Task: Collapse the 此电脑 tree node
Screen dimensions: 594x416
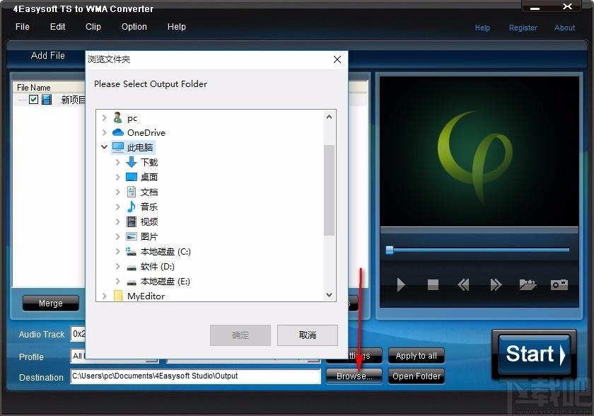Action: (105, 147)
